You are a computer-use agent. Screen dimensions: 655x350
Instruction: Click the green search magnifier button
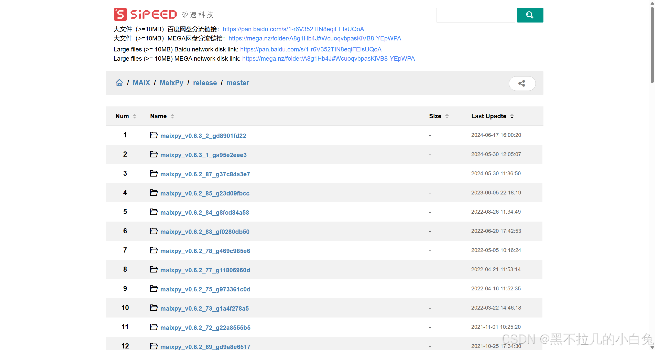[x=530, y=15]
